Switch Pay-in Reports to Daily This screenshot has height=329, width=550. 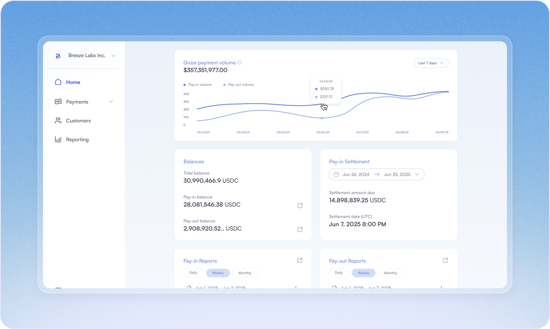[193, 273]
